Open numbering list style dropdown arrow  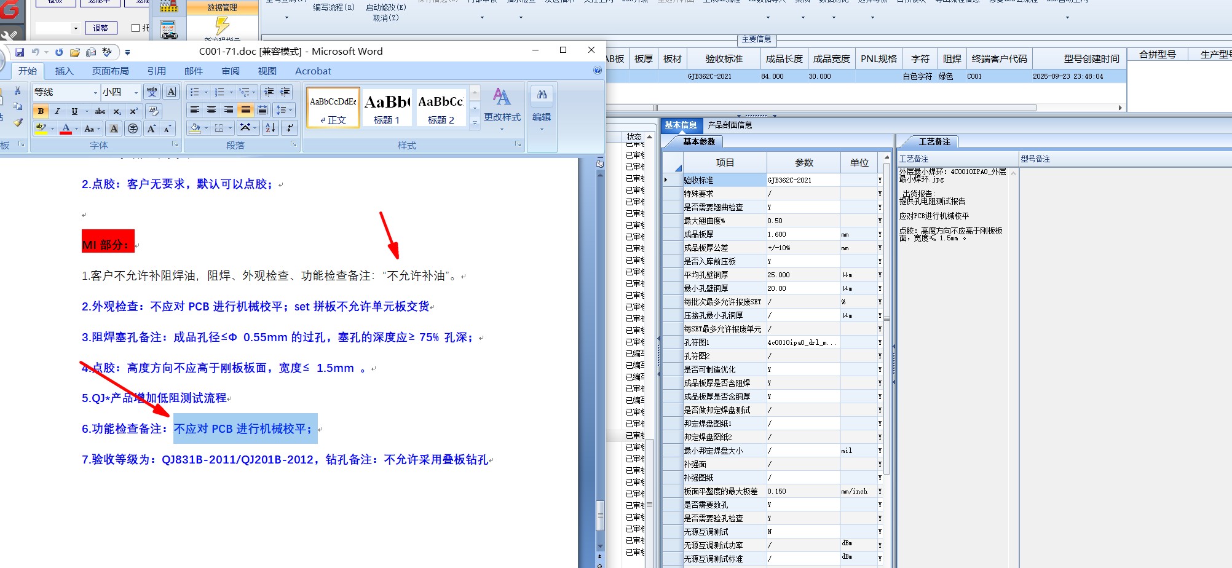click(x=231, y=92)
